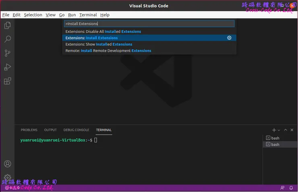This screenshot has height=192, width=298.
Task: Choose Extensions: Disable All Installed Extensions
Action: point(149,31)
